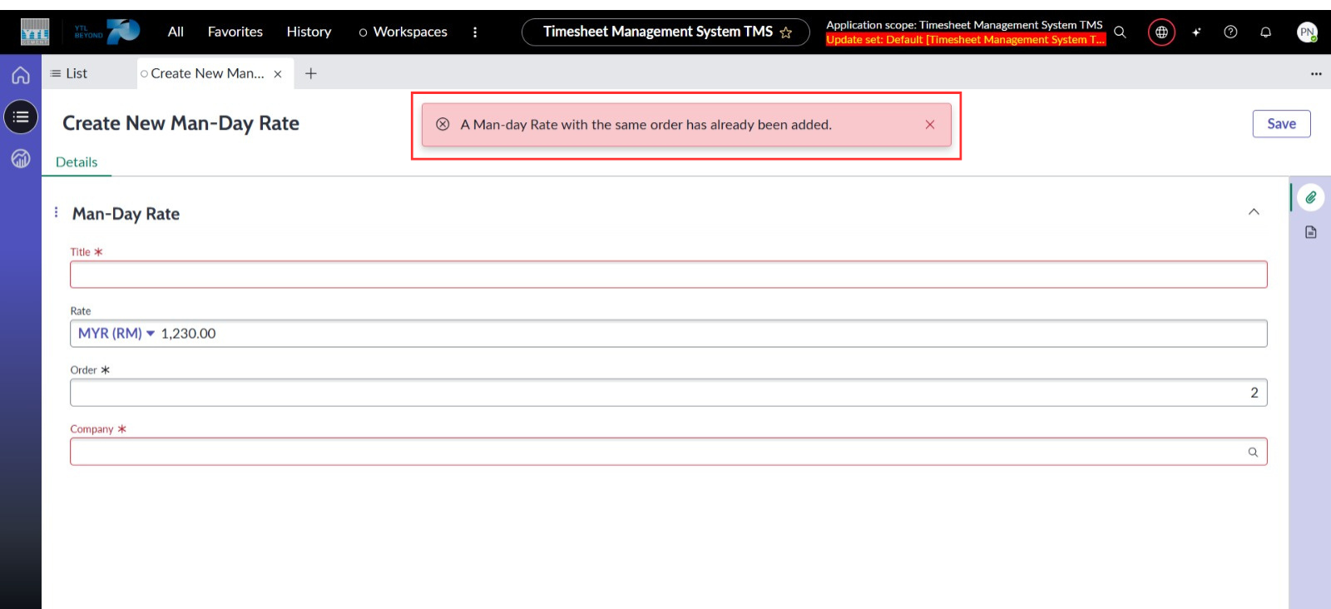Screen dimensions: 1331x609
Task: Open the MYR (RM) currency dropdown
Action: [x=116, y=334]
